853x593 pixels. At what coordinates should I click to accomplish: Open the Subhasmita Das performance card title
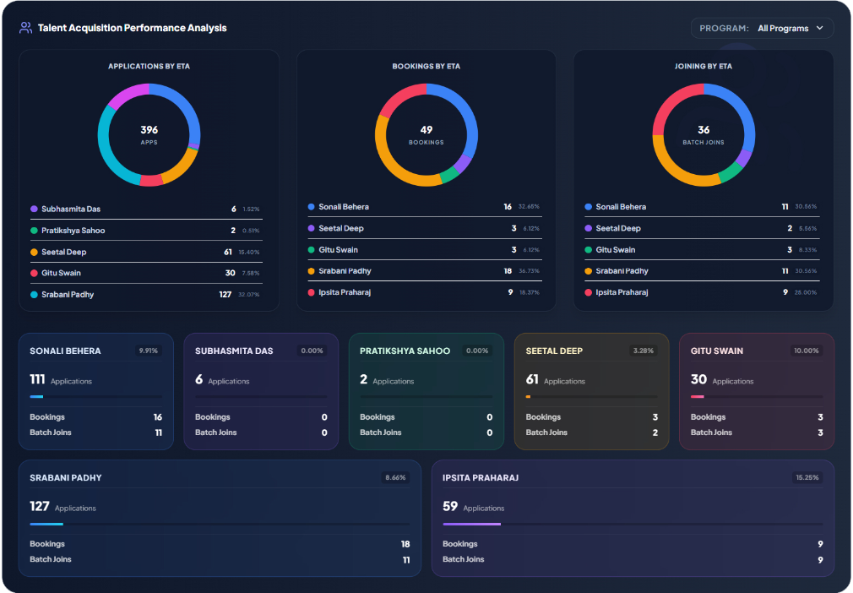(x=234, y=351)
